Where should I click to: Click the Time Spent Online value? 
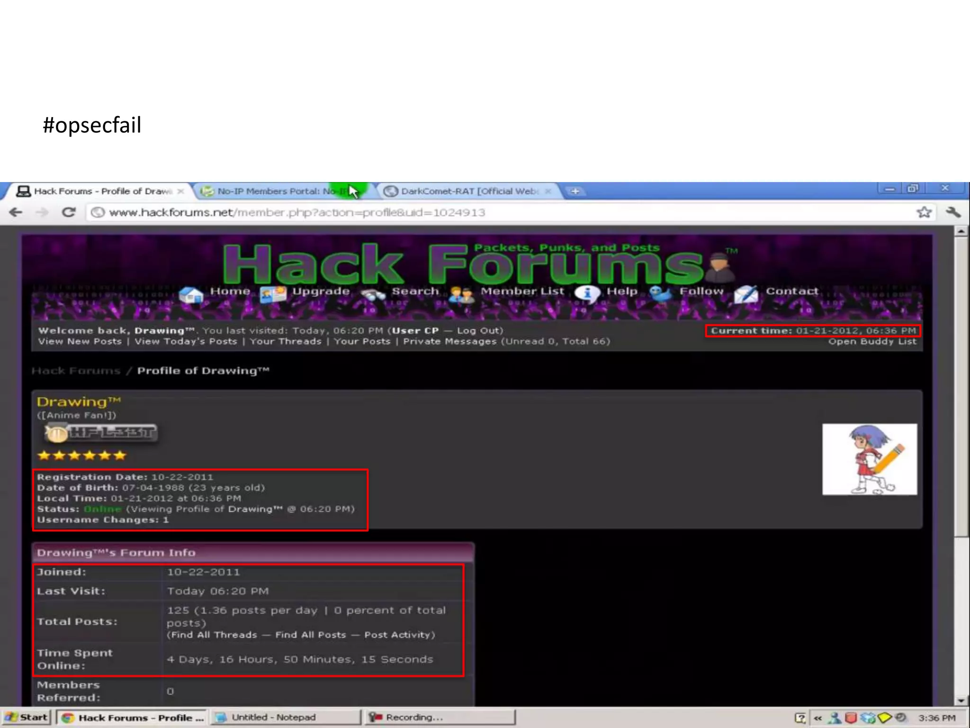300,659
